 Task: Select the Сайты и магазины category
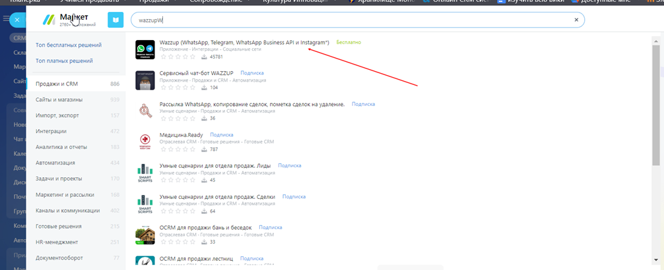click(x=76, y=99)
